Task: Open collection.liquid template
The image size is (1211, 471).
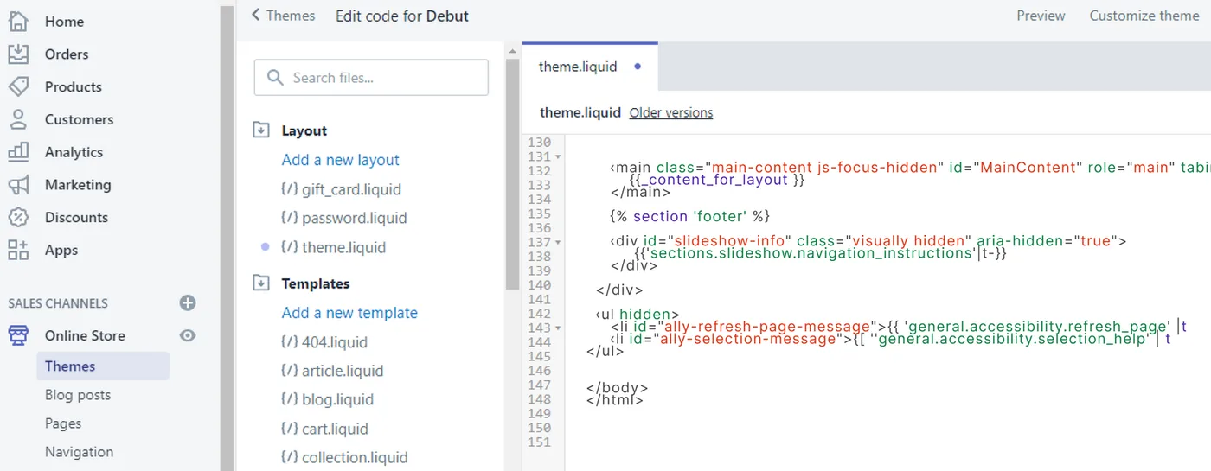Action: pyautogui.click(x=355, y=457)
